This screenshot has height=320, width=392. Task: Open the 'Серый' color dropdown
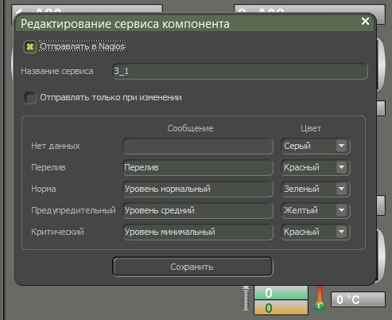[316, 146]
